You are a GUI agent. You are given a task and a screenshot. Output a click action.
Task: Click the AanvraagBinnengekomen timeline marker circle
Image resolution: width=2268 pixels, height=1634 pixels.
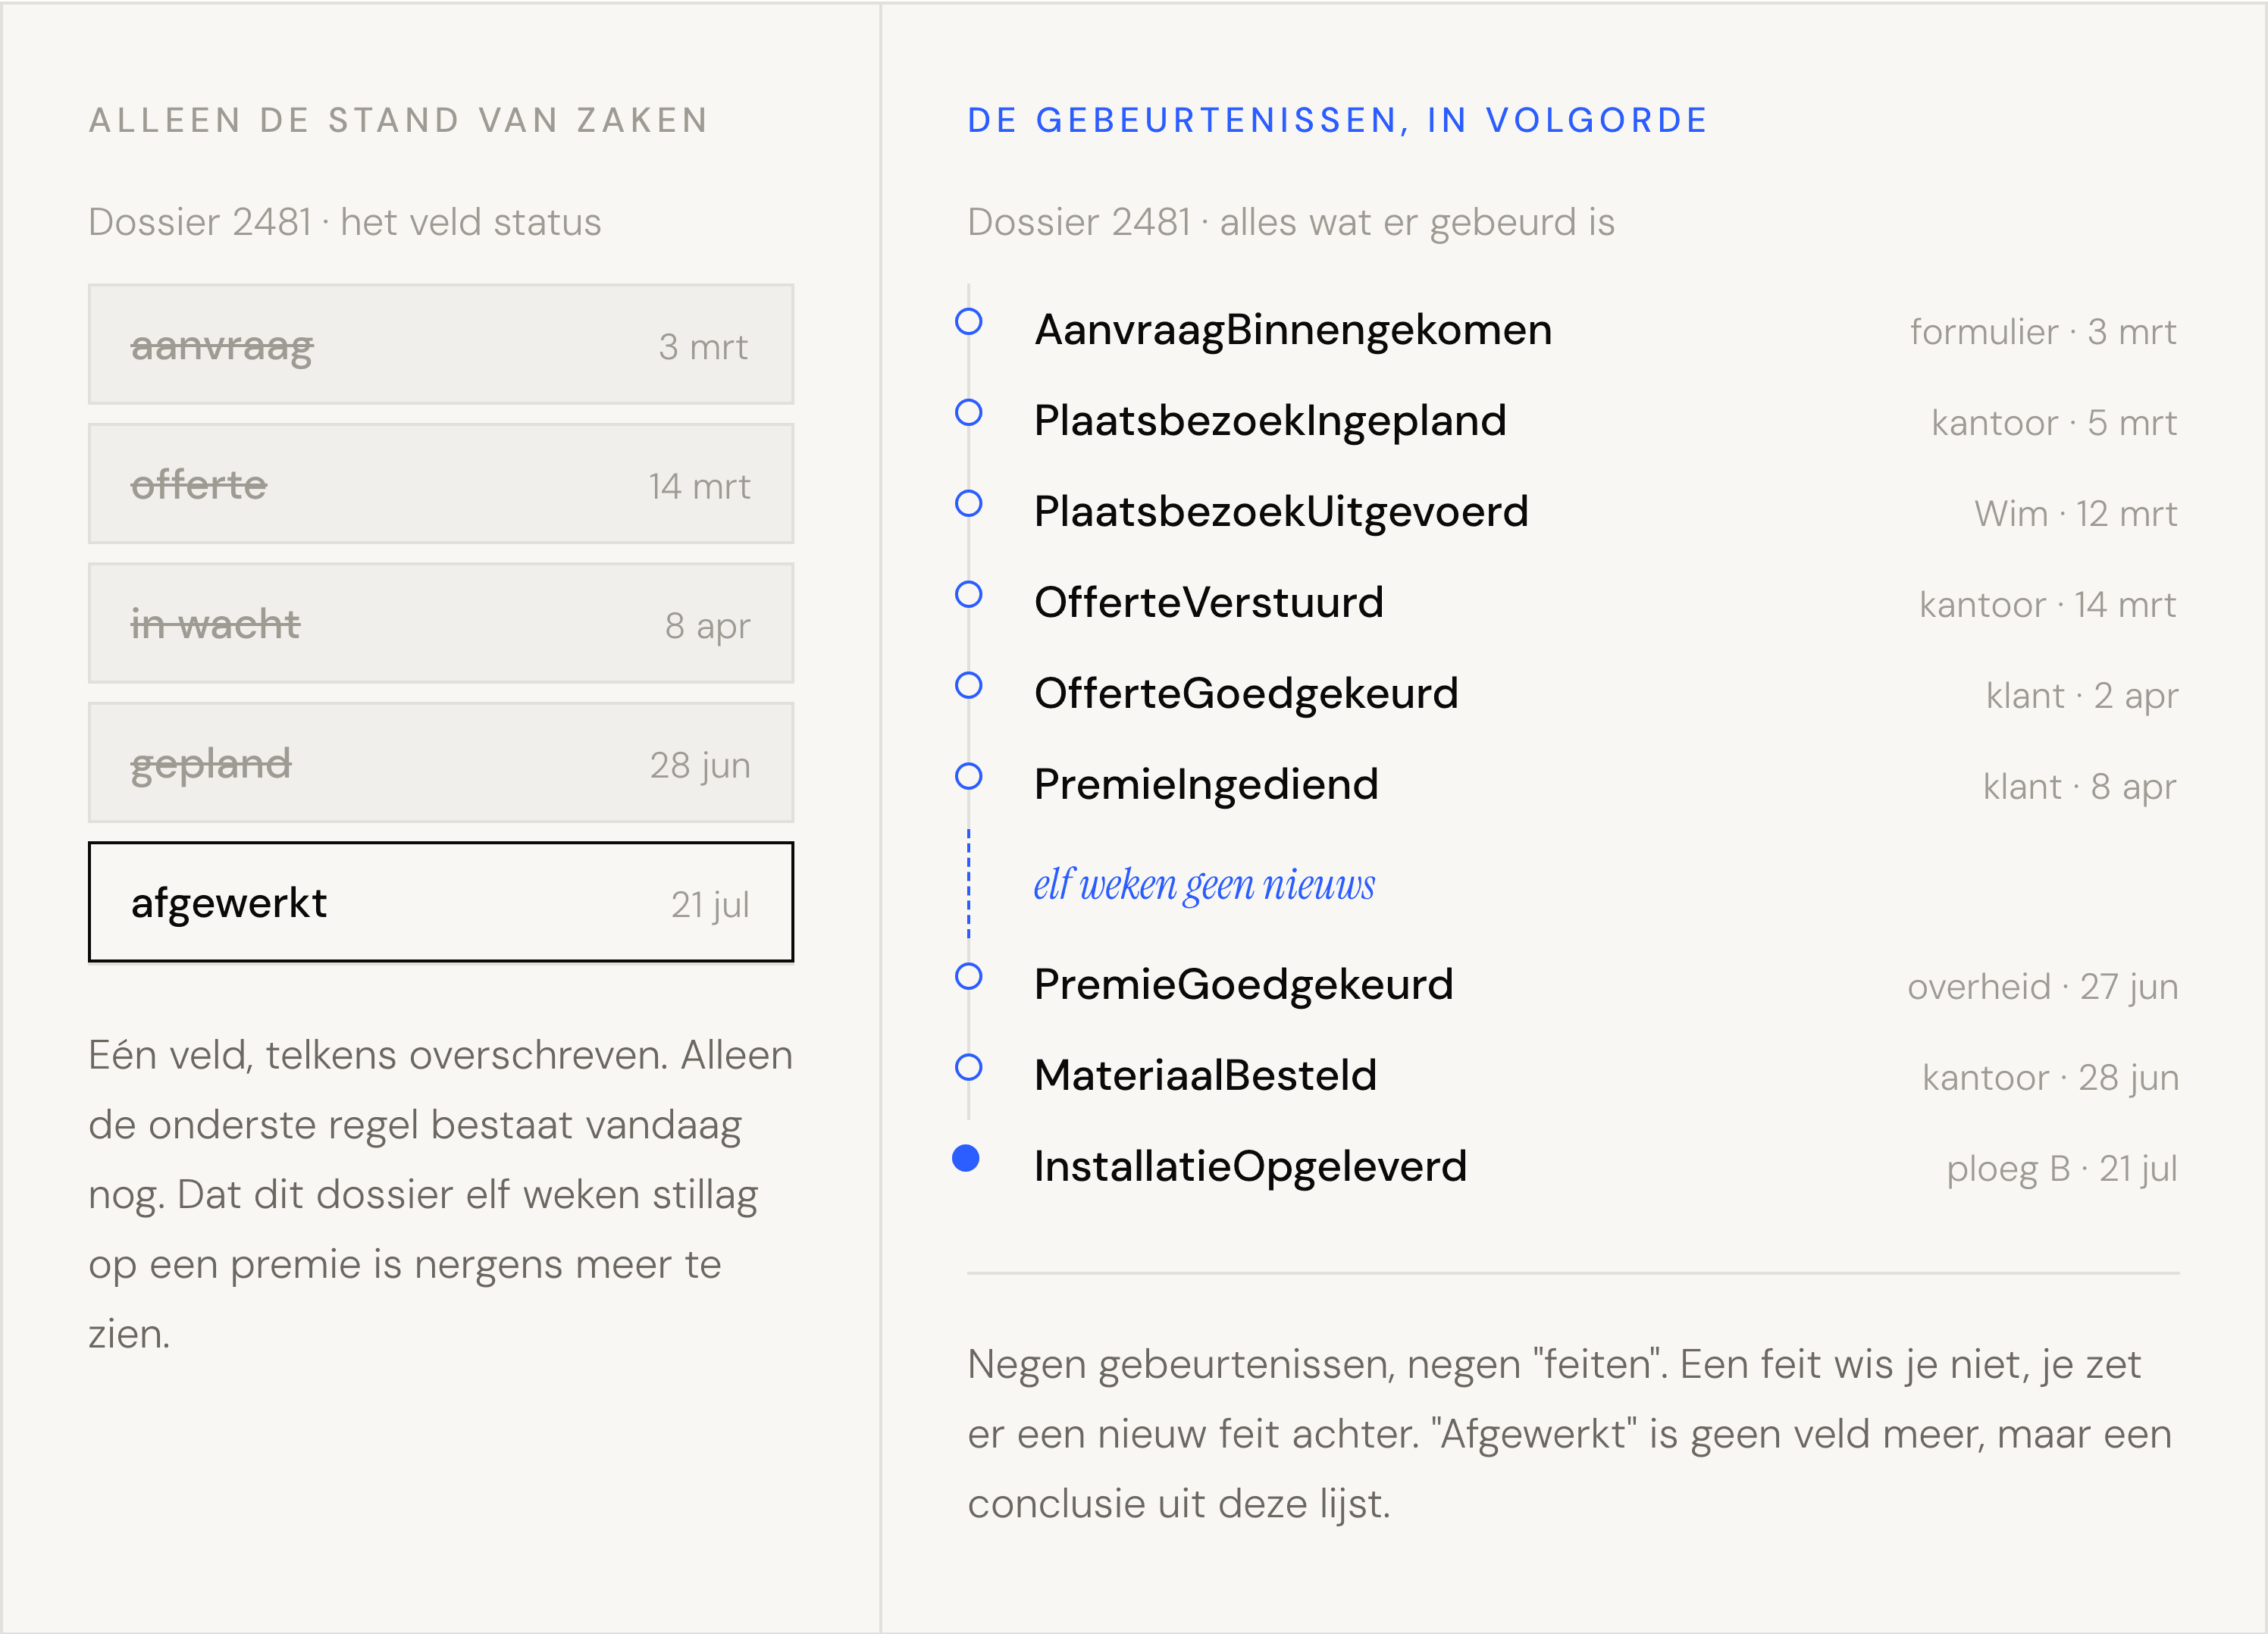coord(968,322)
